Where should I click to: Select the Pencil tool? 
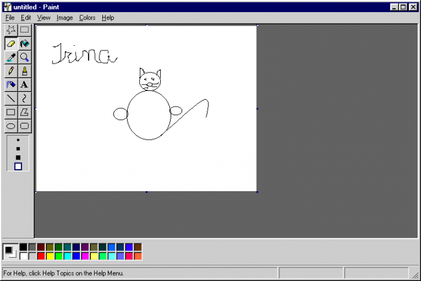pyautogui.click(x=10, y=71)
